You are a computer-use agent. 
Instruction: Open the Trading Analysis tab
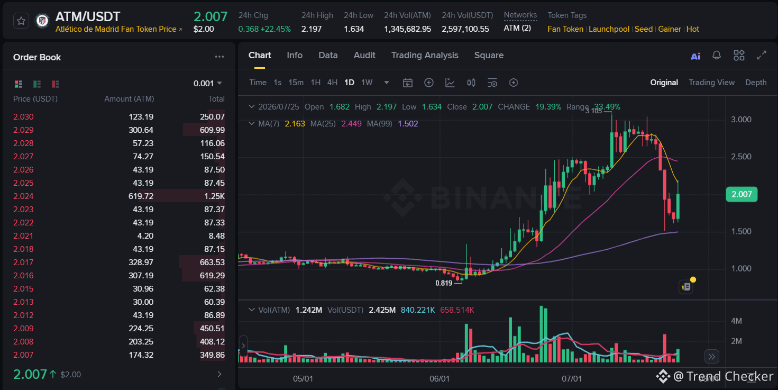point(425,55)
